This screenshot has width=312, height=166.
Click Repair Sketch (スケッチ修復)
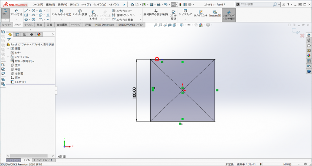tap(173, 15)
